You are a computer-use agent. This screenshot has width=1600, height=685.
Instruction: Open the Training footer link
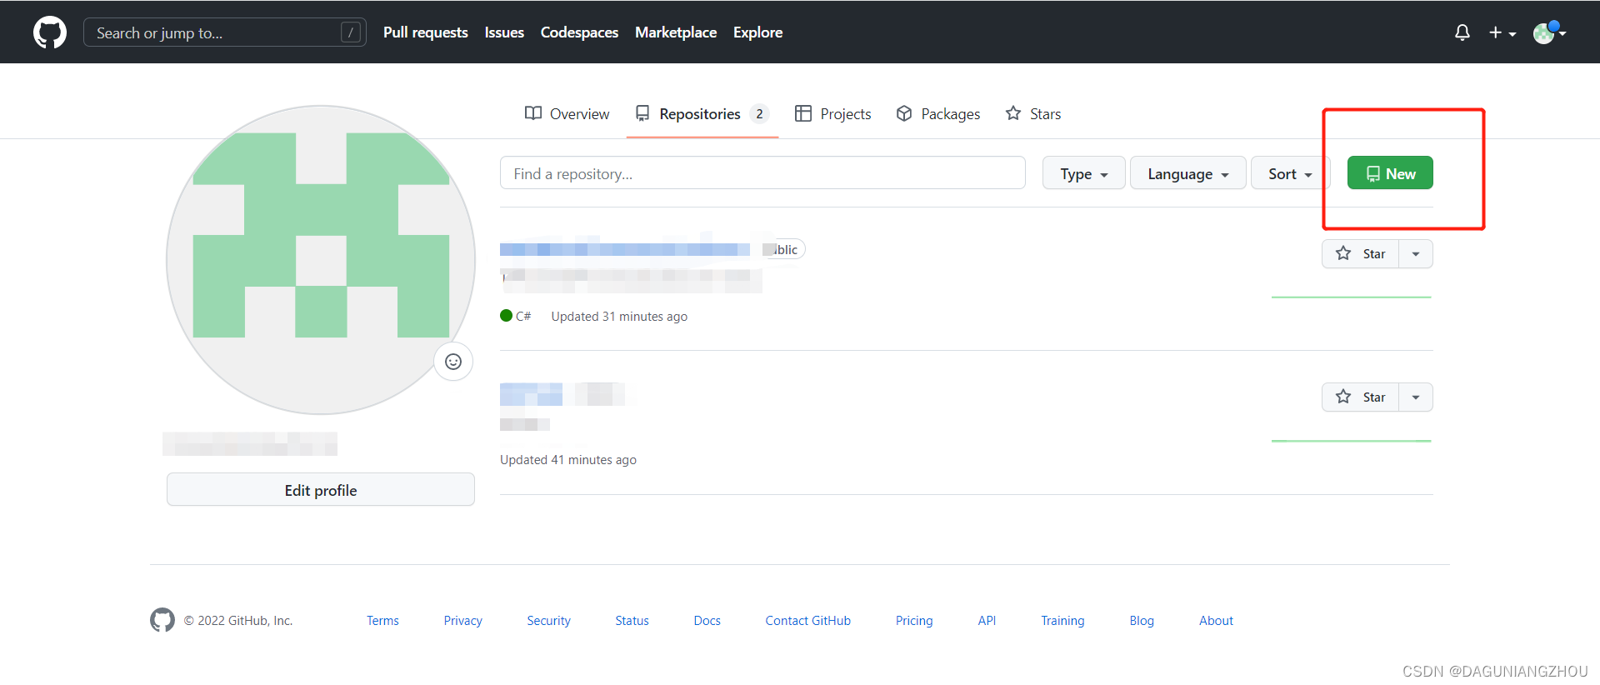1062,621
